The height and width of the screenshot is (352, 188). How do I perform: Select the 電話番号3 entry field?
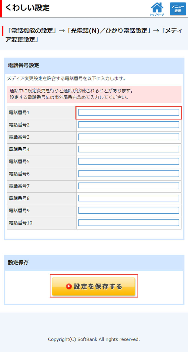(129, 137)
